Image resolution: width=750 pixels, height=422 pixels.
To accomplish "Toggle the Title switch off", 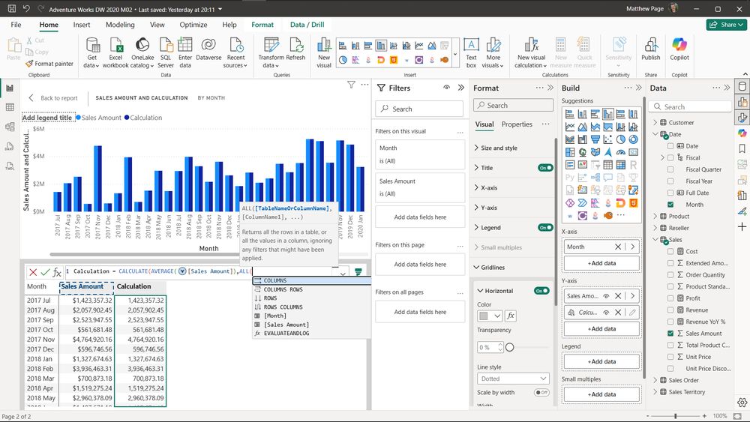I will click(544, 168).
